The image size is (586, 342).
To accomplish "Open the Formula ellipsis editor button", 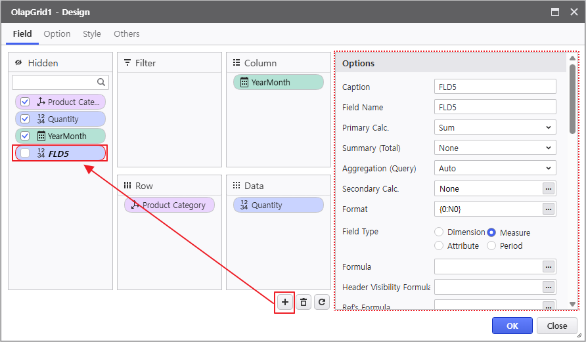I will pyautogui.click(x=549, y=267).
